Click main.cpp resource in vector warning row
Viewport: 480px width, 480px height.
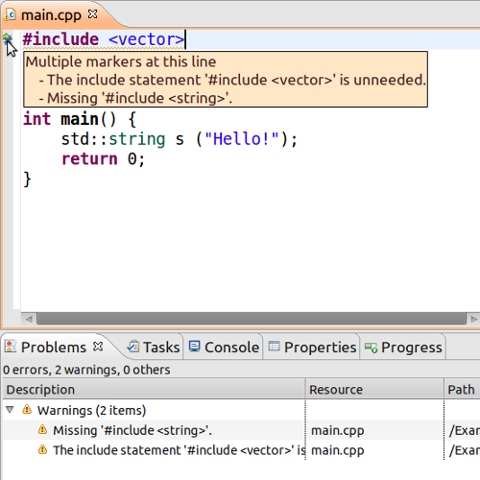coord(338,450)
